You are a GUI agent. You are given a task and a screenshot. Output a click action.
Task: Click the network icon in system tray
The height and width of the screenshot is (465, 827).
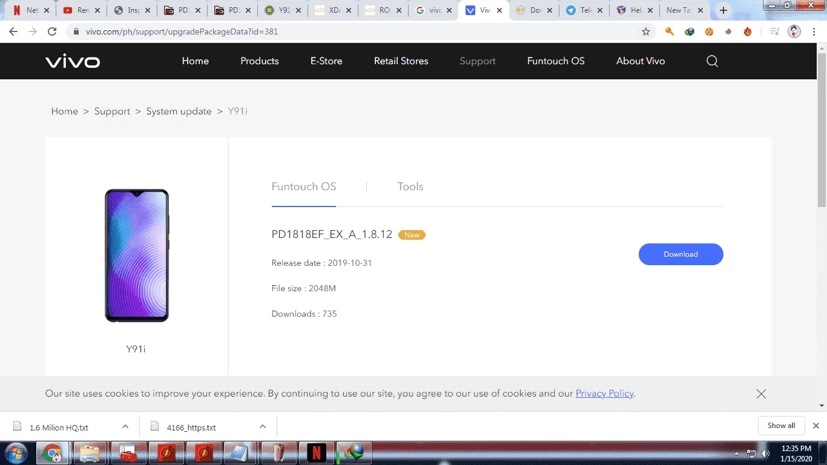point(751,453)
